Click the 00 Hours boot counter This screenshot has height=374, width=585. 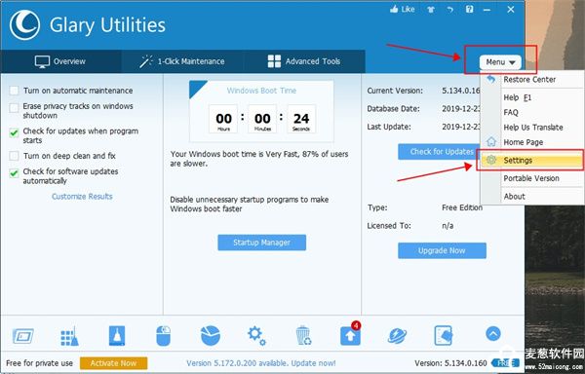click(x=223, y=119)
